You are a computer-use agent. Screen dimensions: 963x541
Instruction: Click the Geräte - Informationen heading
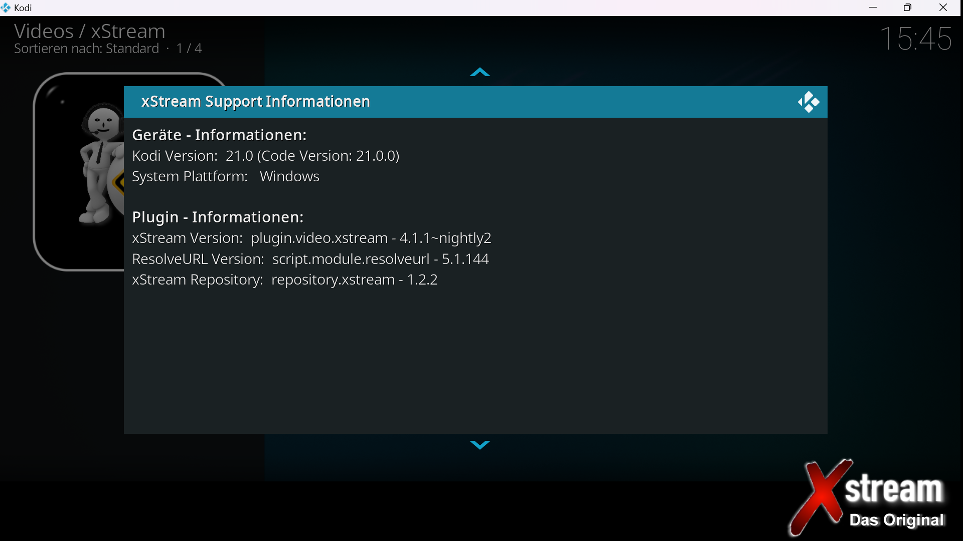219,135
